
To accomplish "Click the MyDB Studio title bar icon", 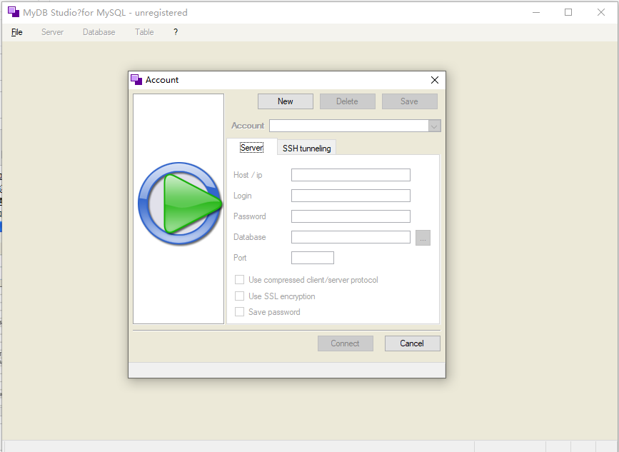I will click(x=14, y=12).
